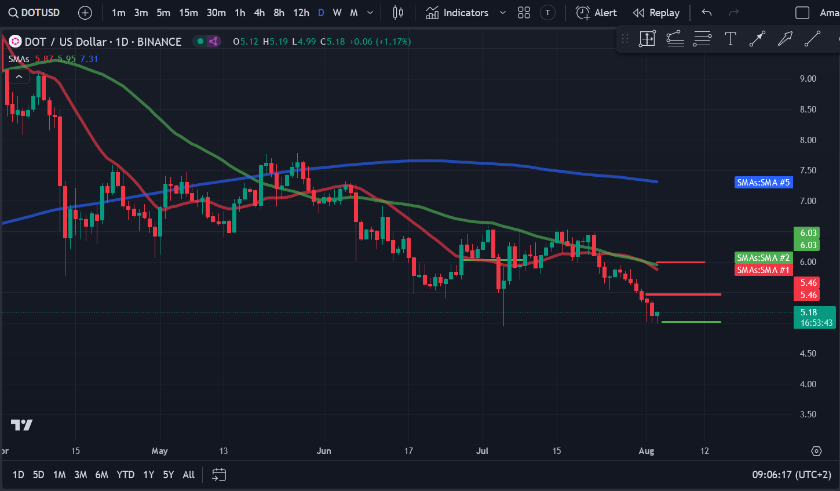Open the chart layout setup square icon
The image size is (840, 491).
802,13
